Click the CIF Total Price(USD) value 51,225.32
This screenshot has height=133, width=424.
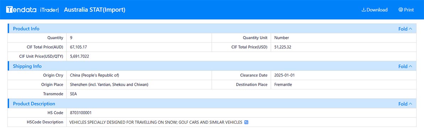283,47
